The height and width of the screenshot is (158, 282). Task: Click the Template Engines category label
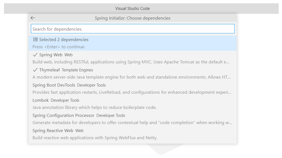click(77, 70)
